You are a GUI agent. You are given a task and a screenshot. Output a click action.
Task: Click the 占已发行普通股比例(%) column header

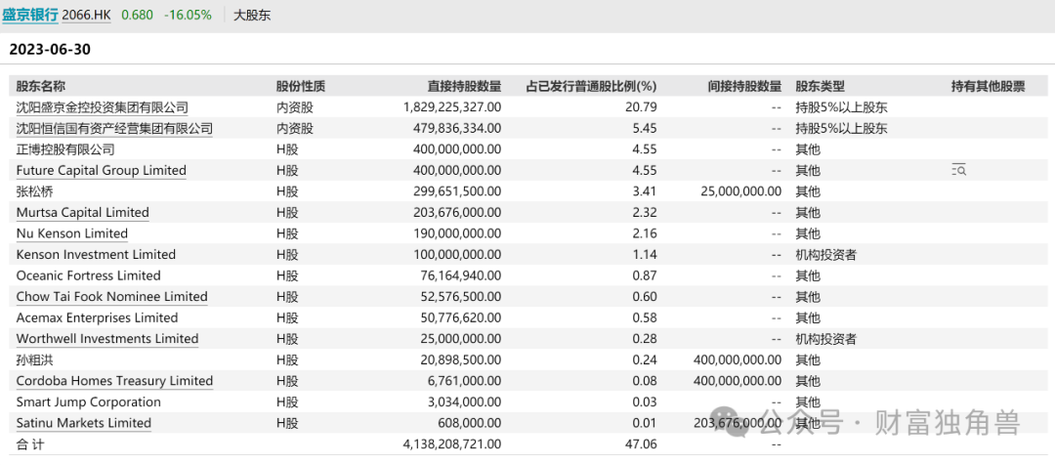[591, 86]
